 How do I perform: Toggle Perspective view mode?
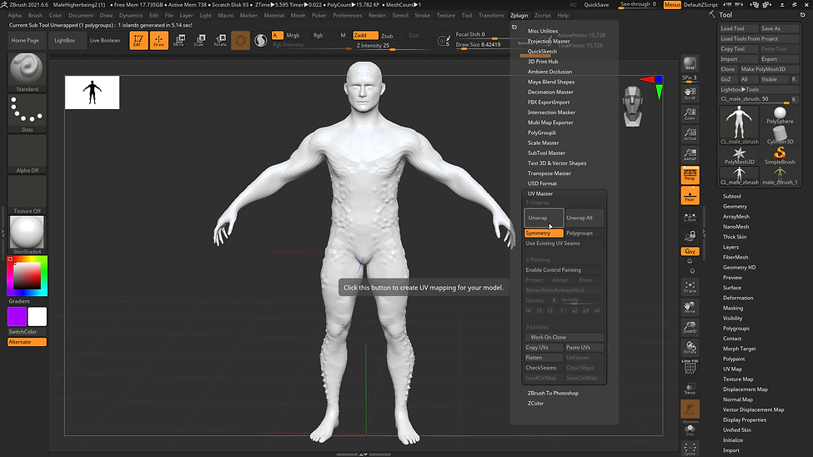pos(690,175)
